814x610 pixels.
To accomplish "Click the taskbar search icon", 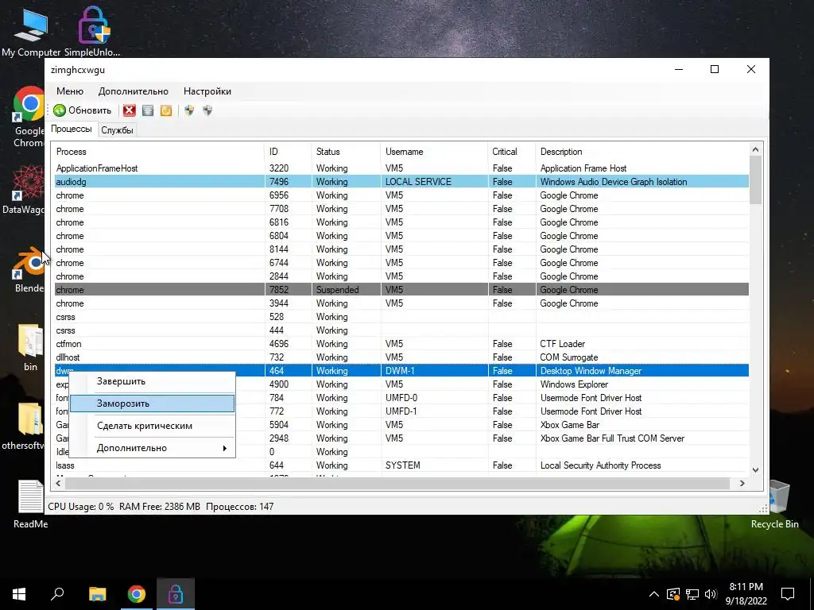I will click(x=57, y=594).
